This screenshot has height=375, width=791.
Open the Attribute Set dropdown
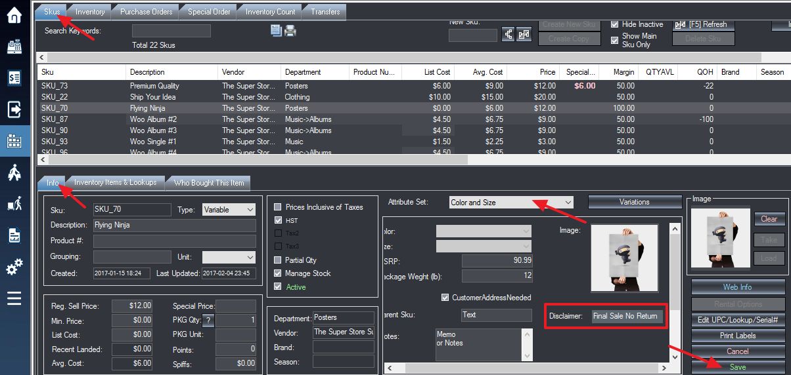pyautogui.click(x=512, y=203)
